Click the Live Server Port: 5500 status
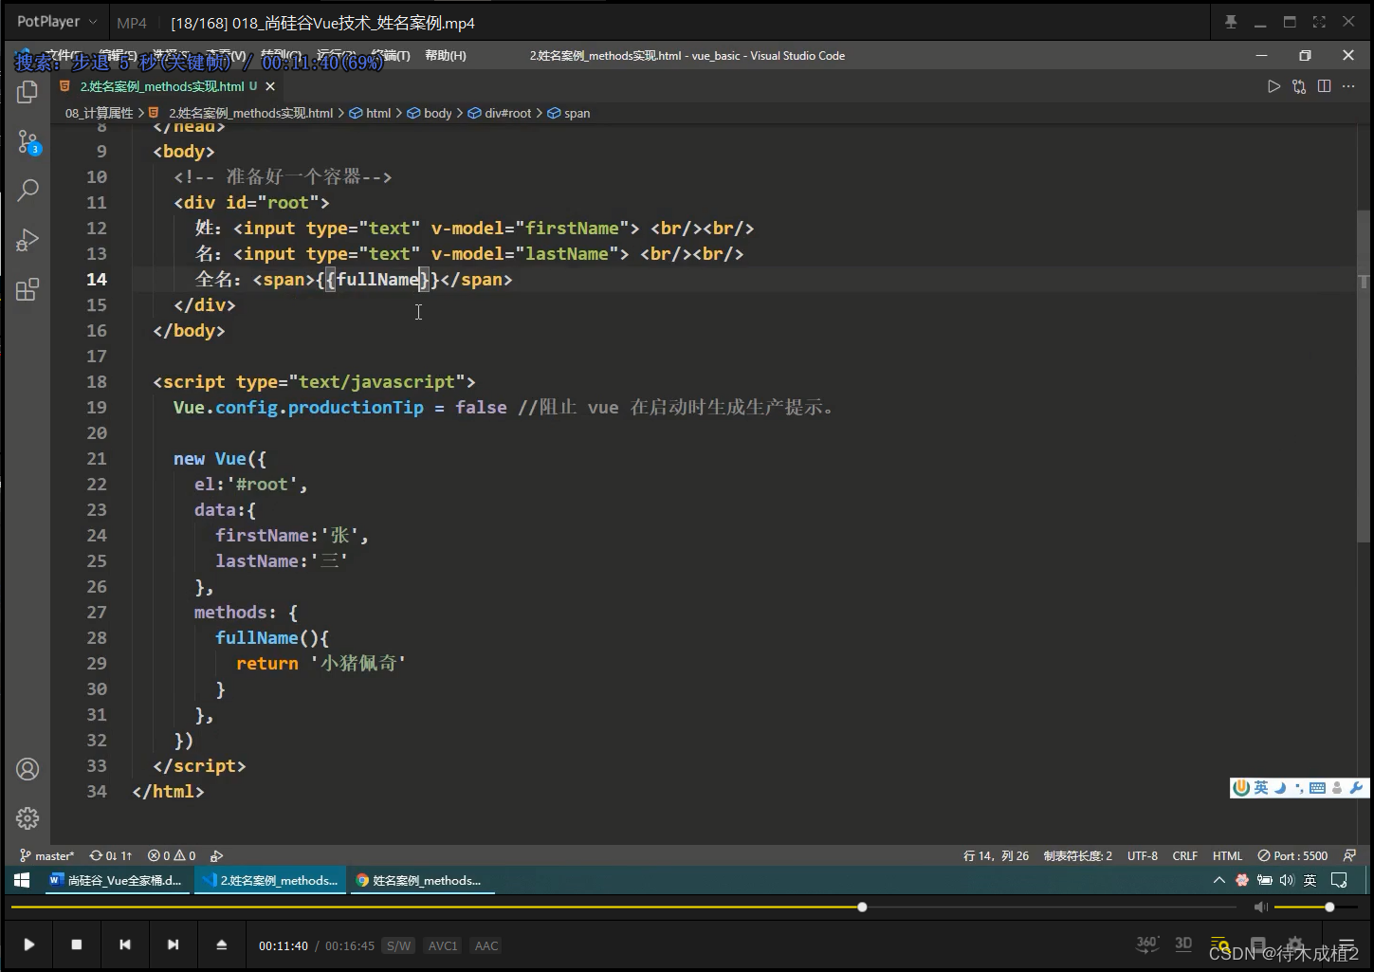The image size is (1374, 972). pyautogui.click(x=1292, y=855)
